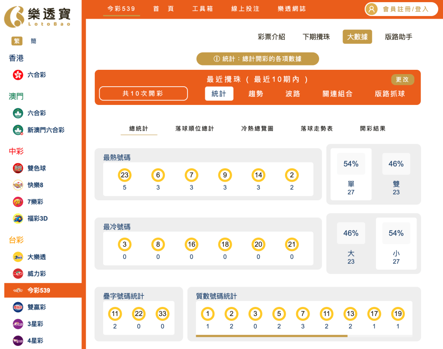Click the 福彩3D lottery icon
The width and height of the screenshot is (443, 349).
(x=18, y=218)
